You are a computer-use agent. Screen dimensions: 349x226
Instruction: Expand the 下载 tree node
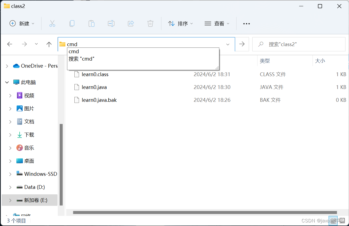10,135
